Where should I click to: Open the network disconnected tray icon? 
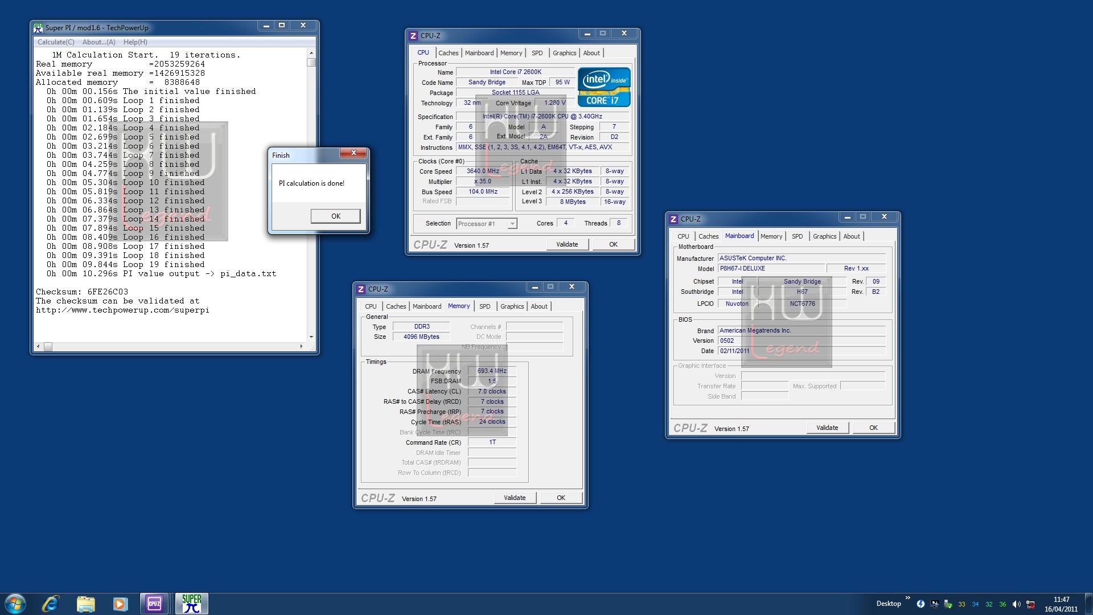[1030, 604]
